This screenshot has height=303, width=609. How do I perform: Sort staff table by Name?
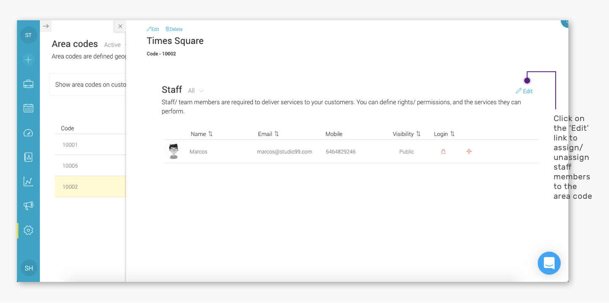[x=202, y=134]
